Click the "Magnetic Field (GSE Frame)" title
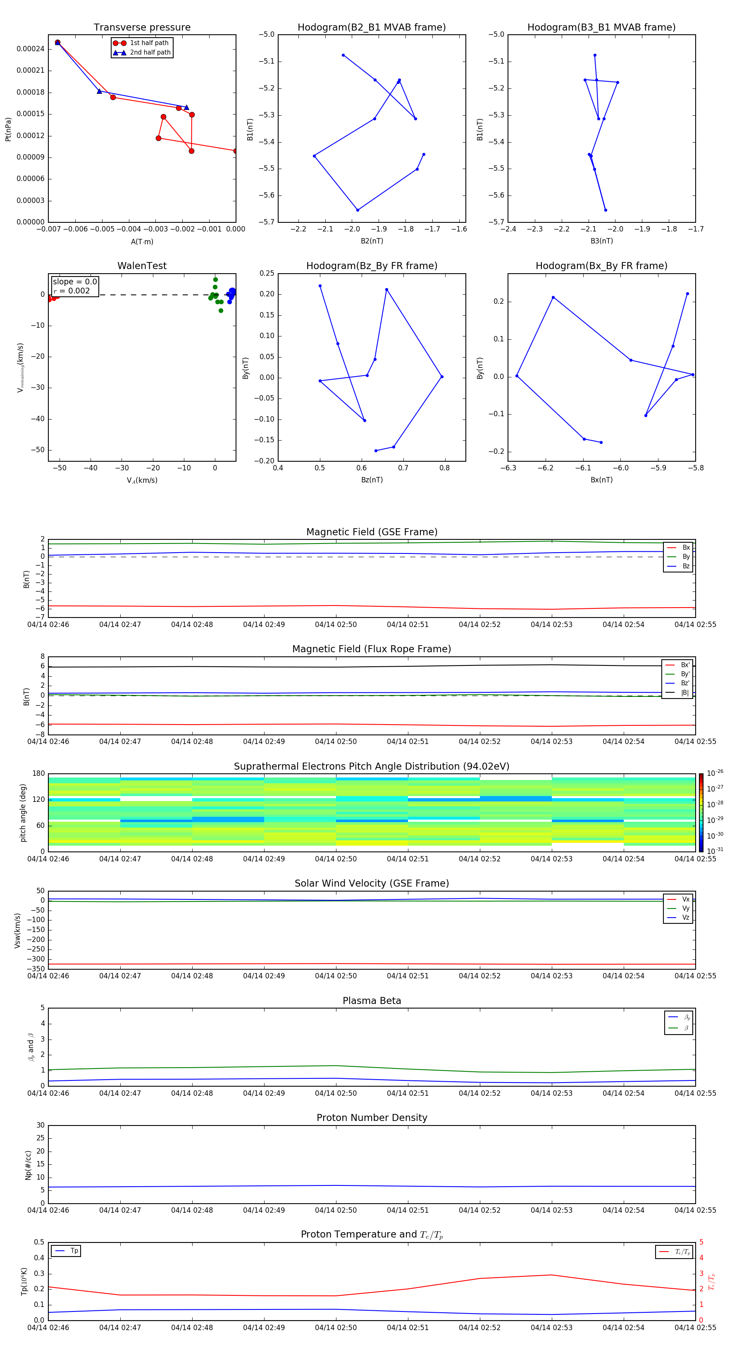The width and height of the screenshot is (744, 1364). point(372,532)
